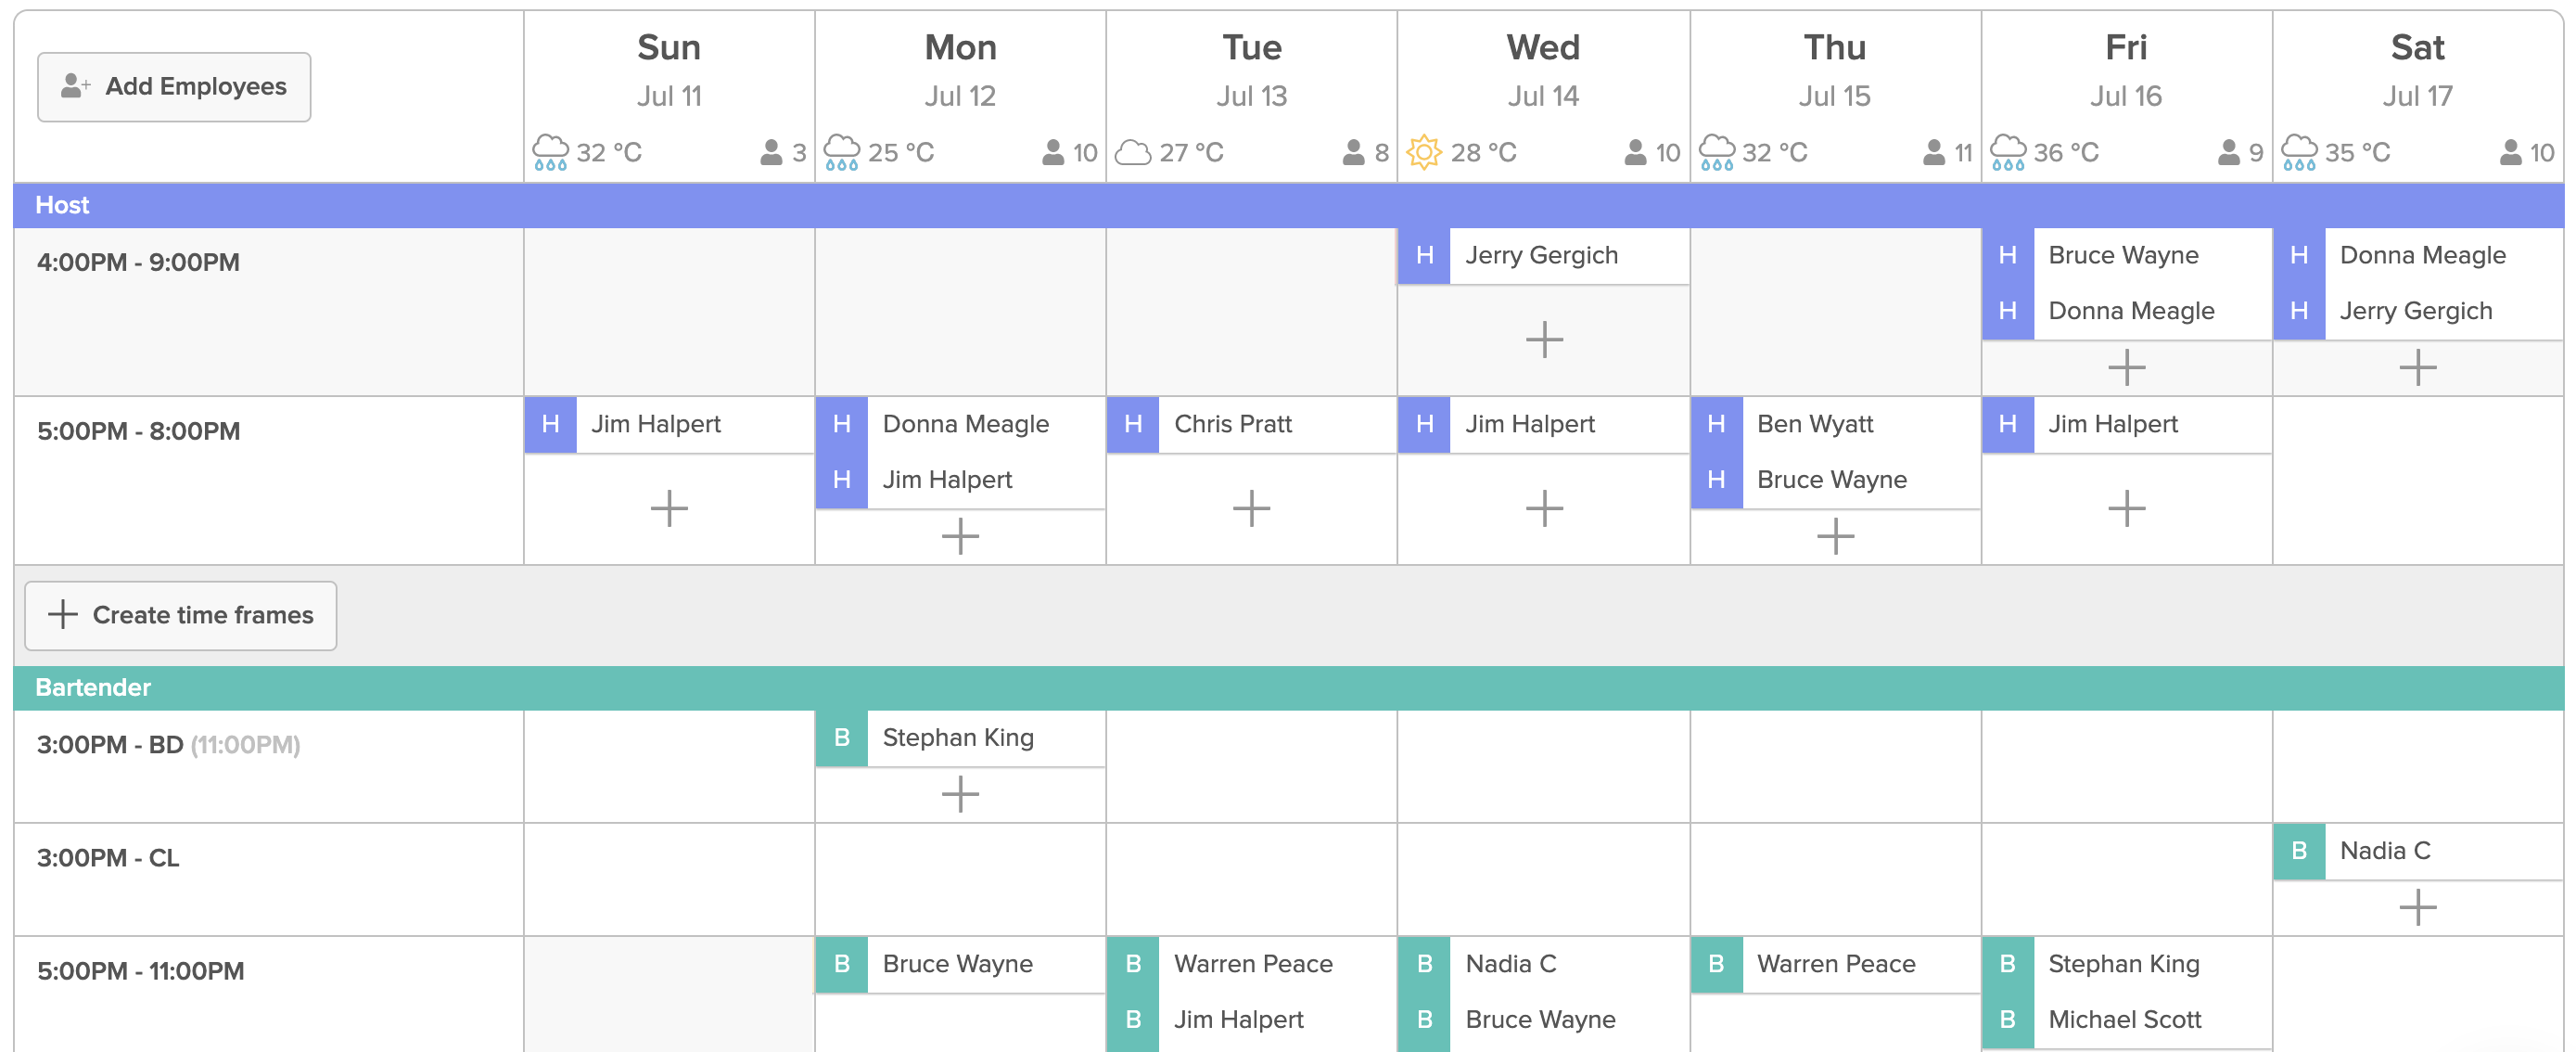Open Warren Peace's Thursday bartender shift

click(1835, 964)
